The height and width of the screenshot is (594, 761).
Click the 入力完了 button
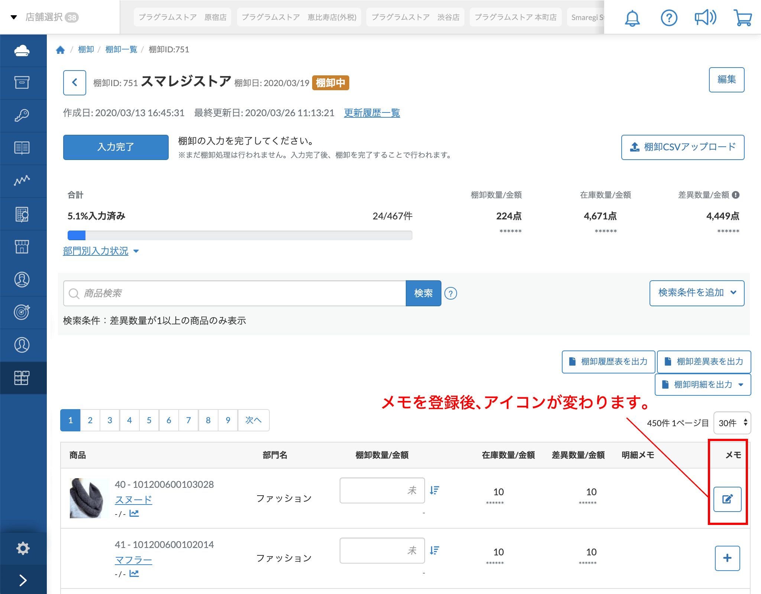point(116,147)
